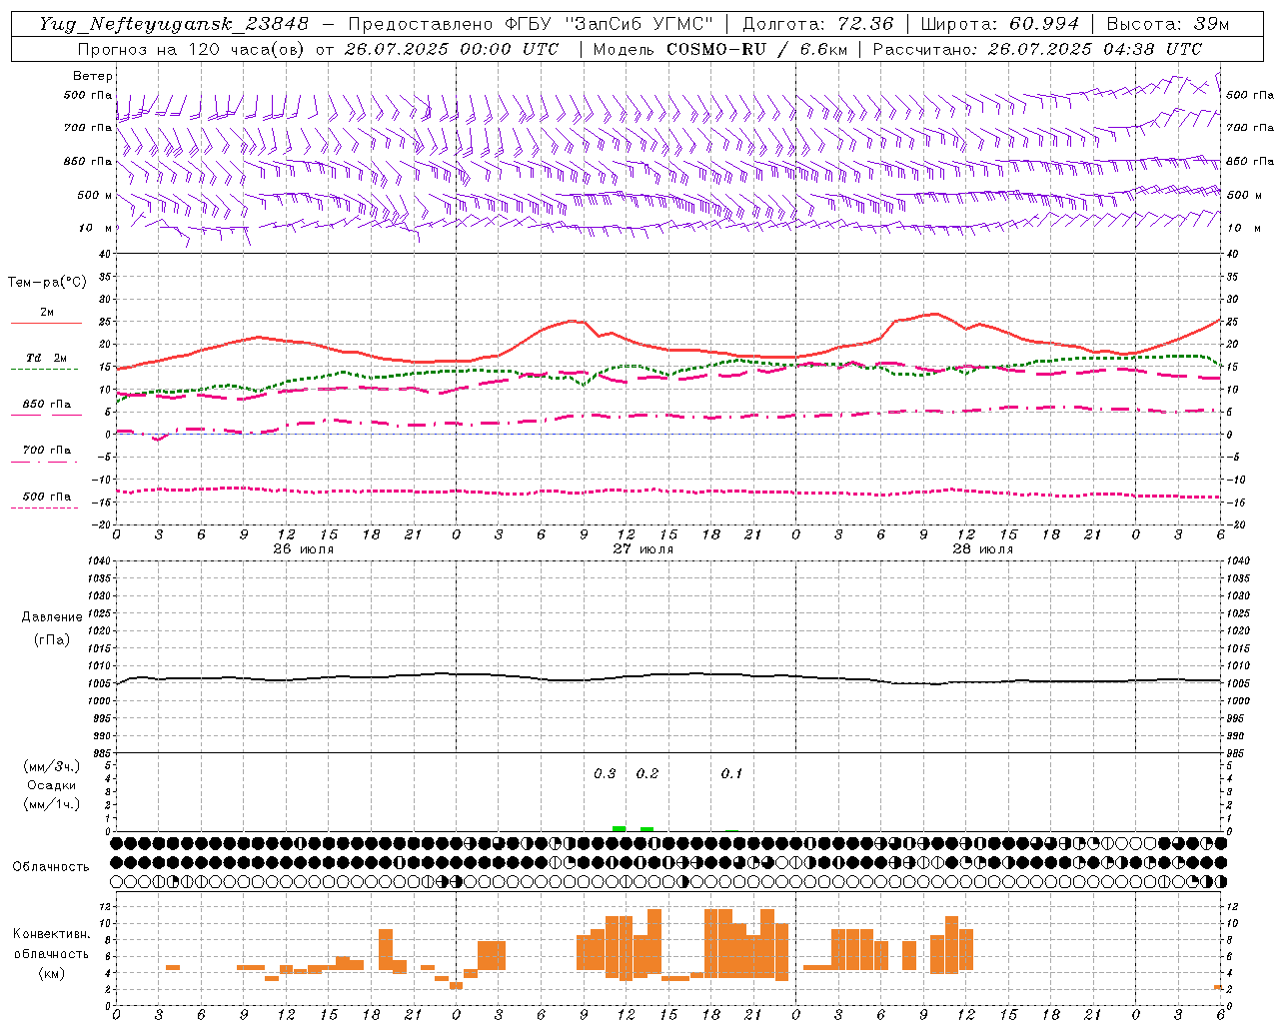
Task: Click the Облачность row label
Action: pos(51,866)
